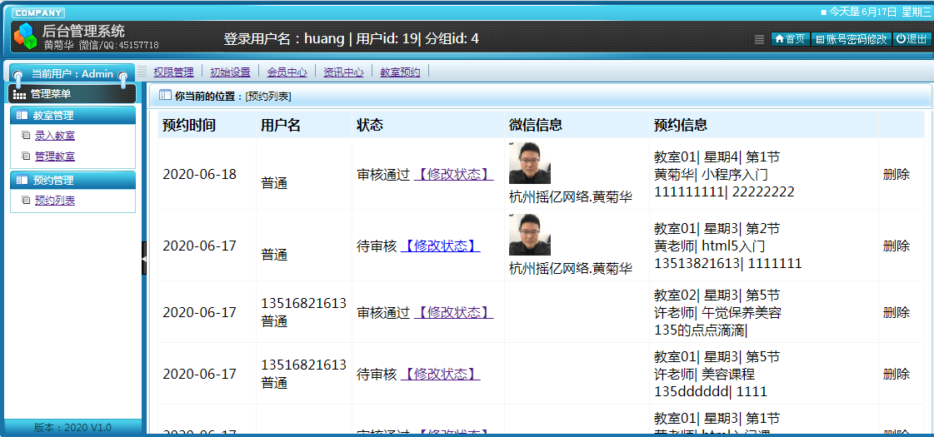934x437 pixels.
Task: Click the COMPANY badge
Action: point(38,13)
